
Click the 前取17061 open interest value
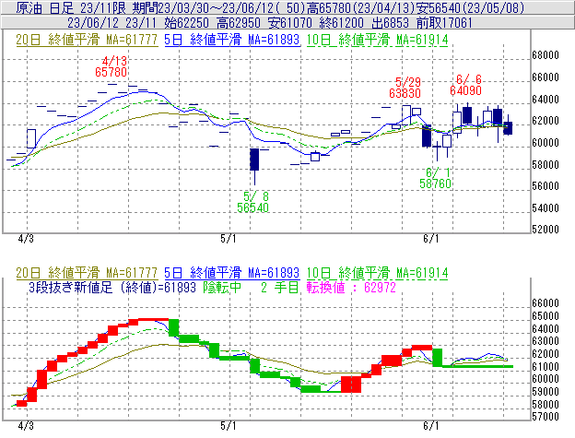pyautogui.click(x=444, y=23)
